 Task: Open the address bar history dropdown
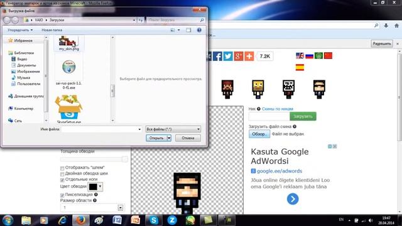(x=134, y=20)
